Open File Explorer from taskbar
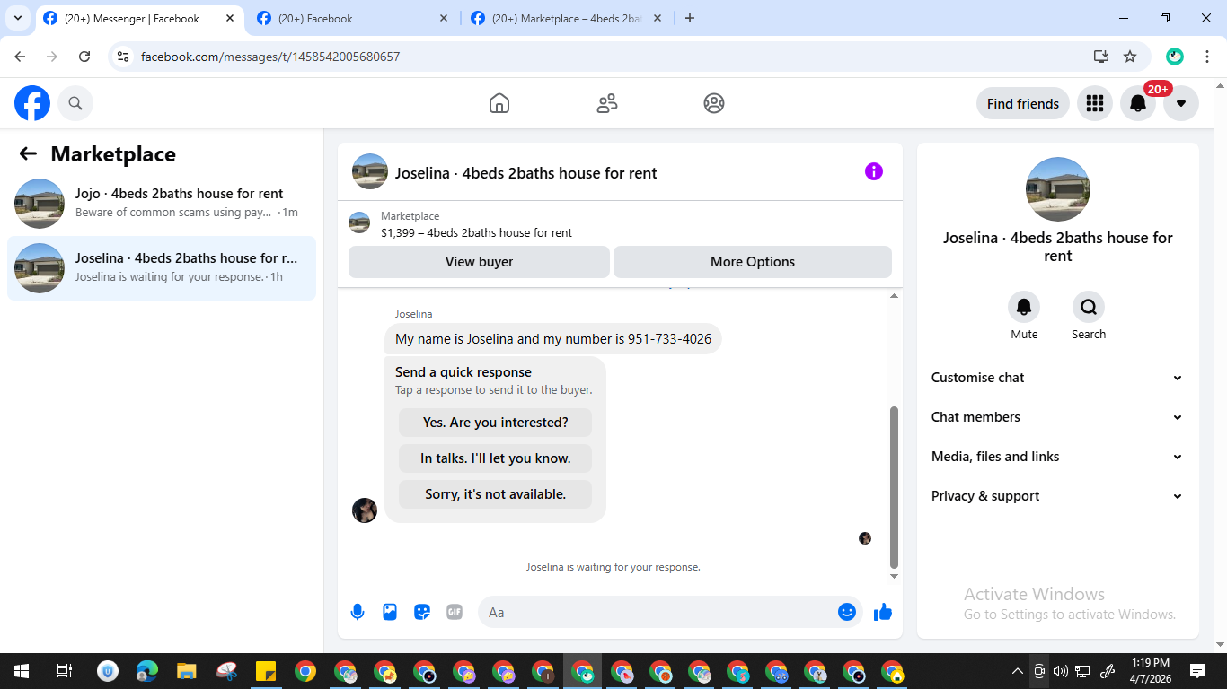1227x689 pixels. [186, 671]
